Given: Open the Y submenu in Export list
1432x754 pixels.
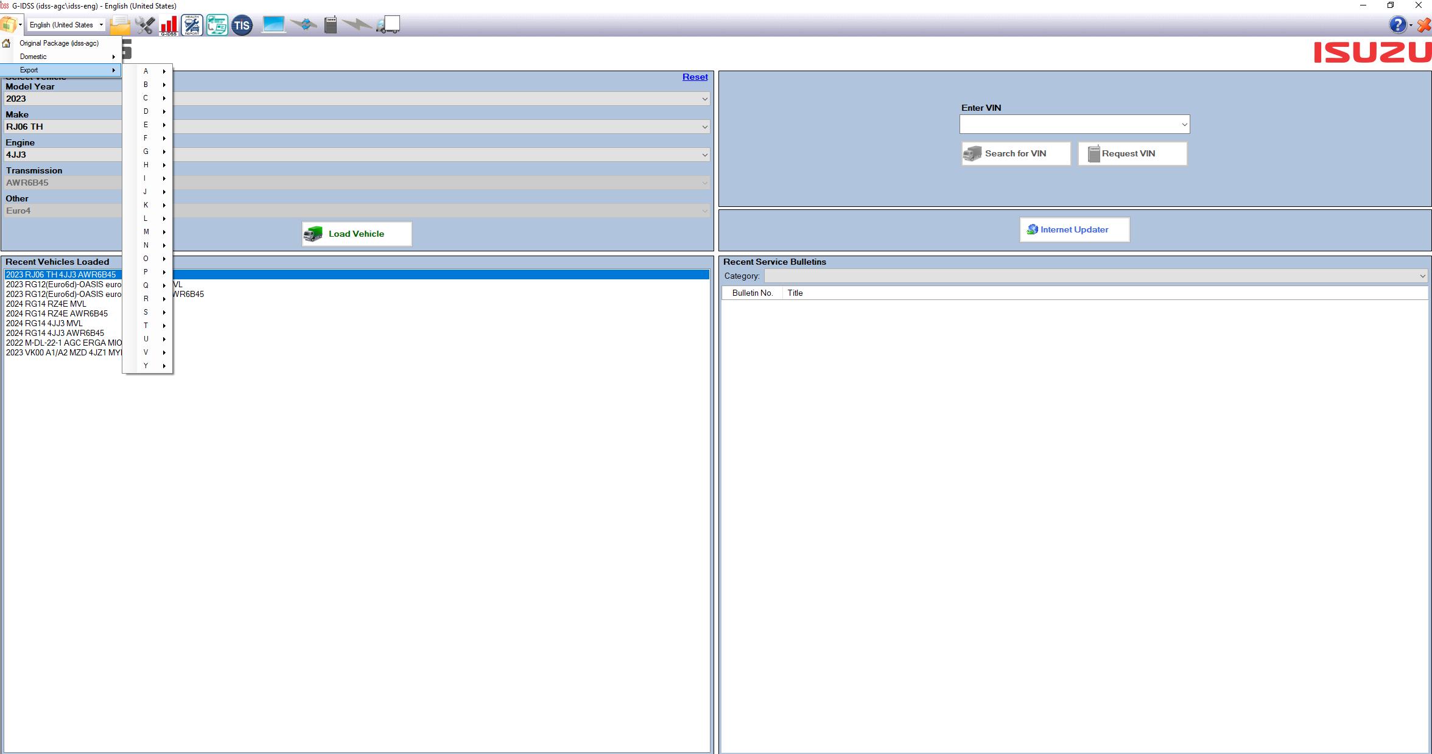Looking at the screenshot, I should 148,366.
